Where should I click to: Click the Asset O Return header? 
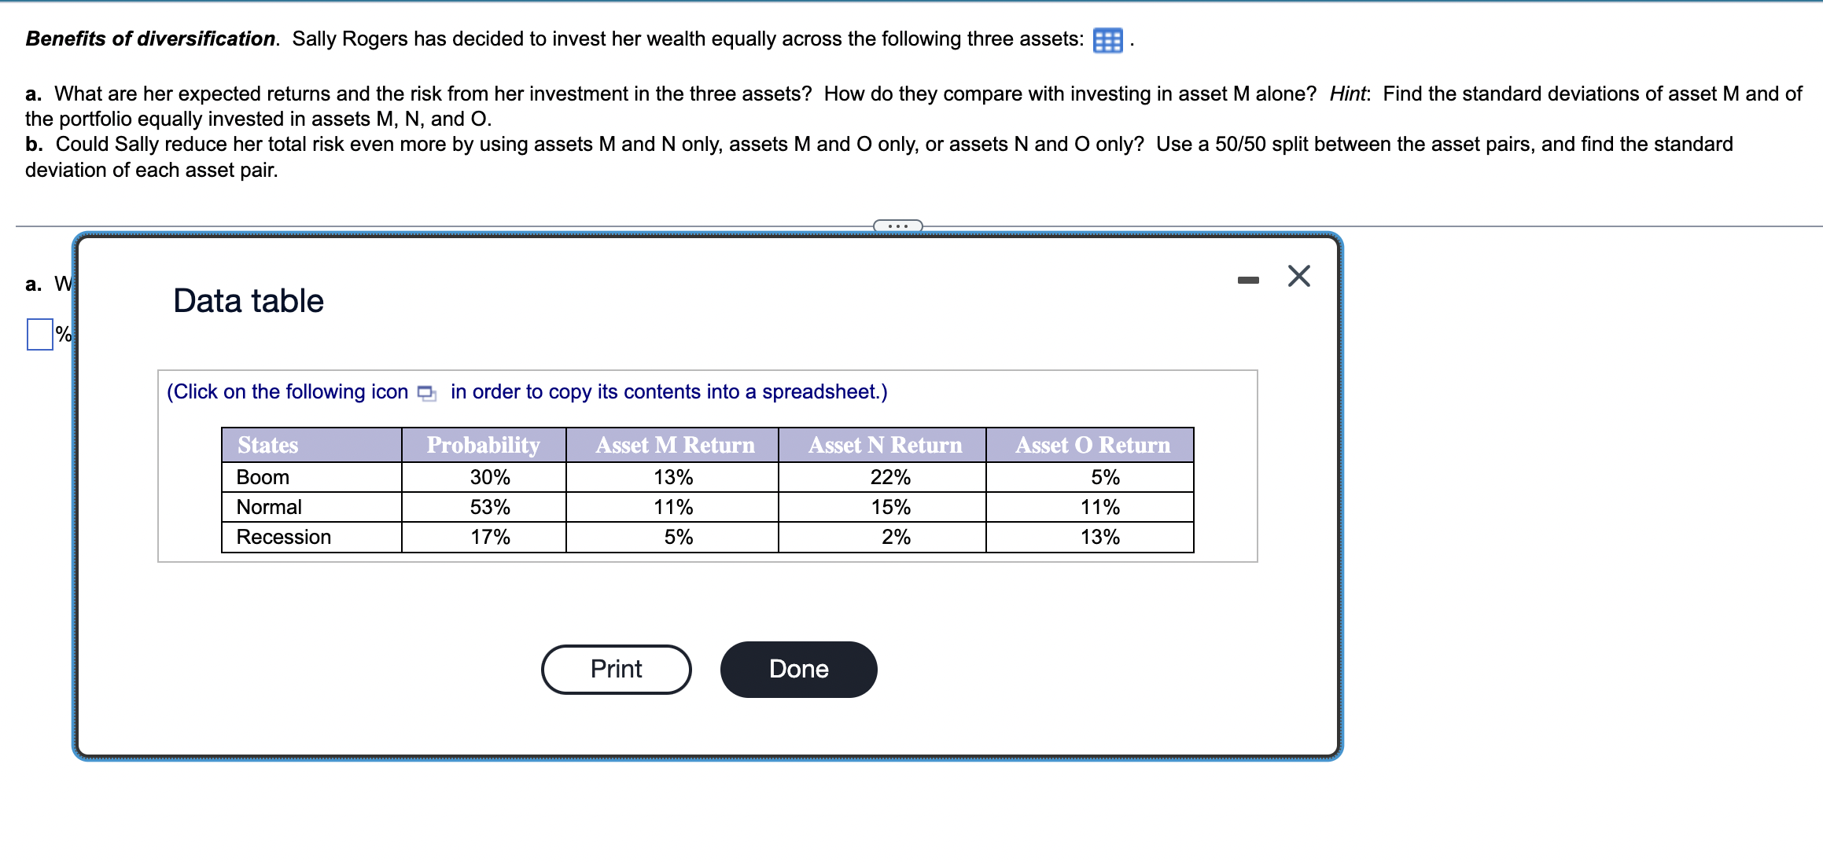pos(1092,445)
